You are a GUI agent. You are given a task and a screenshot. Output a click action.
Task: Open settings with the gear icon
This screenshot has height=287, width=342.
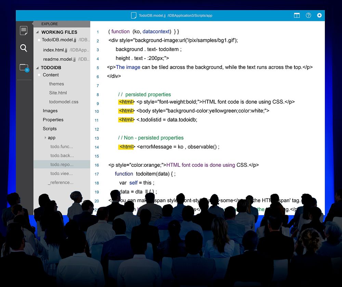[319, 15]
